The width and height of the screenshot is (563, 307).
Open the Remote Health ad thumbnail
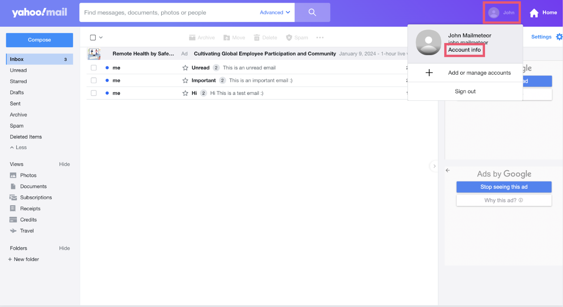(94, 54)
